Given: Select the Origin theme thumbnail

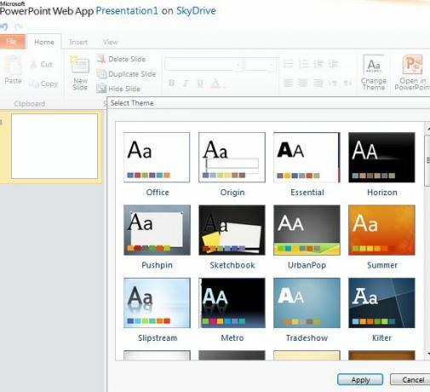Looking at the screenshot, I should 232,158.
